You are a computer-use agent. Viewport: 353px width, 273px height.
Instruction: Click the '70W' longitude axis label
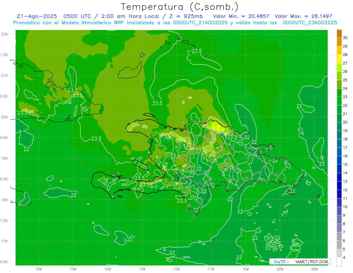[246, 269]
